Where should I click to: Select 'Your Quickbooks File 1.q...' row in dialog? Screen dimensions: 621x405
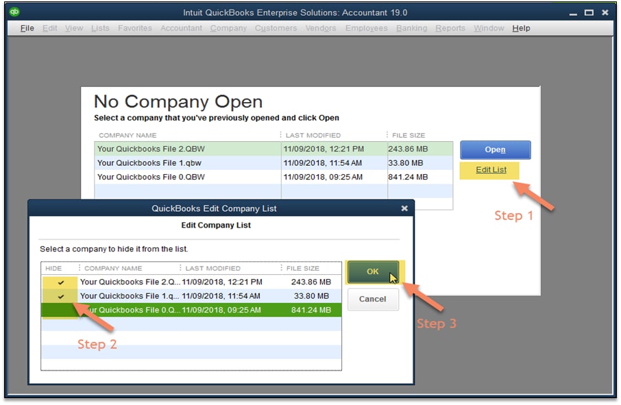[191, 296]
